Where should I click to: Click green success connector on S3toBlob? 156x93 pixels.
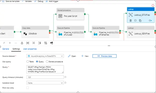coord(50,31)
